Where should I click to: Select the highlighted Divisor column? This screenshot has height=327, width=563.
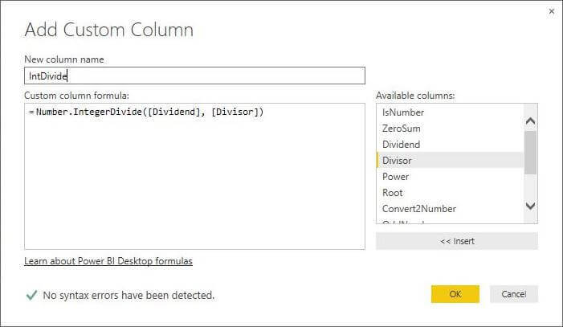pos(398,161)
